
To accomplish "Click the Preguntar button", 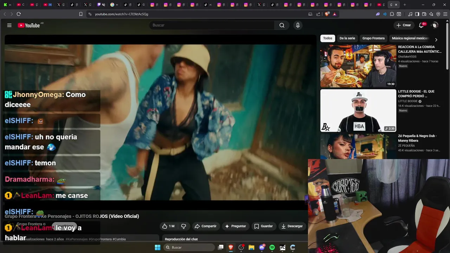I will (236, 226).
